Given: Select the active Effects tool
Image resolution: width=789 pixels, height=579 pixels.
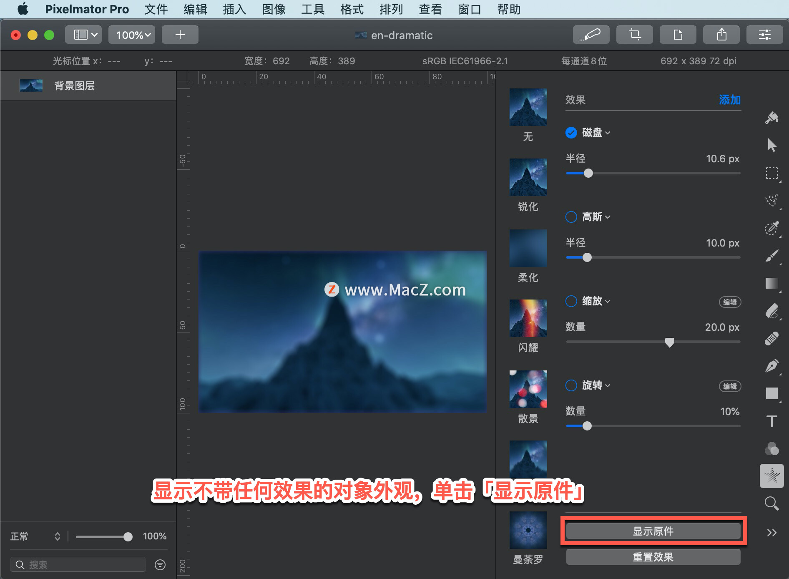Looking at the screenshot, I should (x=771, y=476).
